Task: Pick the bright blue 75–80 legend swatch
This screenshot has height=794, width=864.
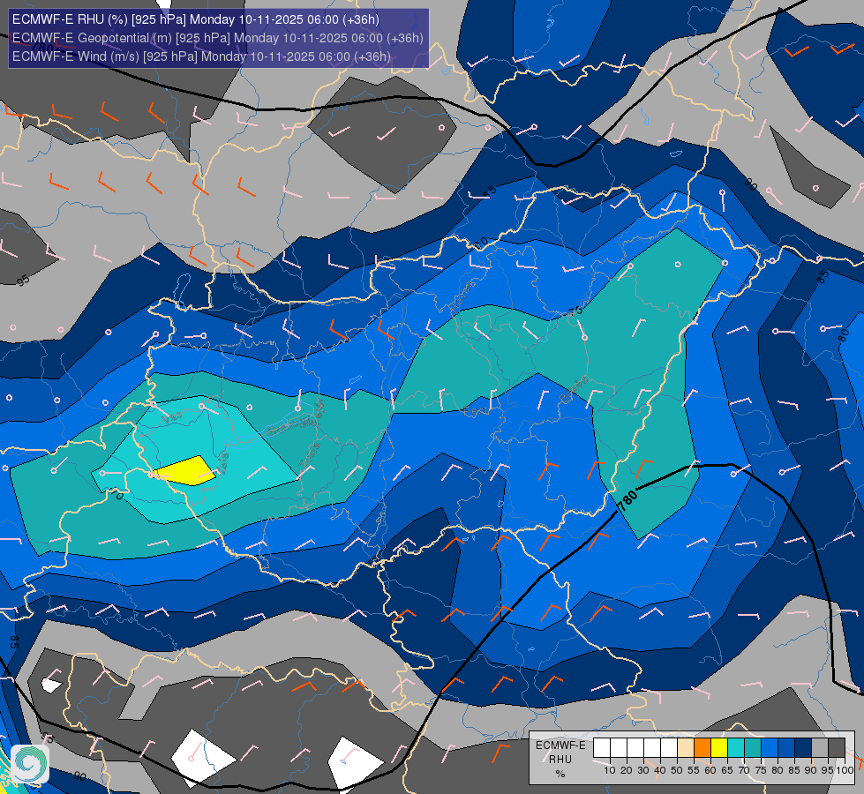Action: [770, 748]
